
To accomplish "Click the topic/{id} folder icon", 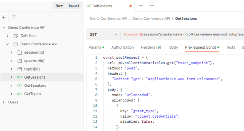I will click(x=20, y=69).
